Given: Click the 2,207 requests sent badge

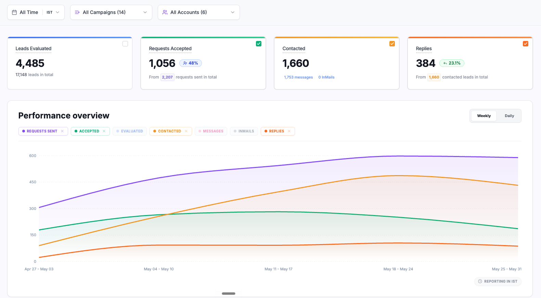Looking at the screenshot, I should [x=167, y=77].
